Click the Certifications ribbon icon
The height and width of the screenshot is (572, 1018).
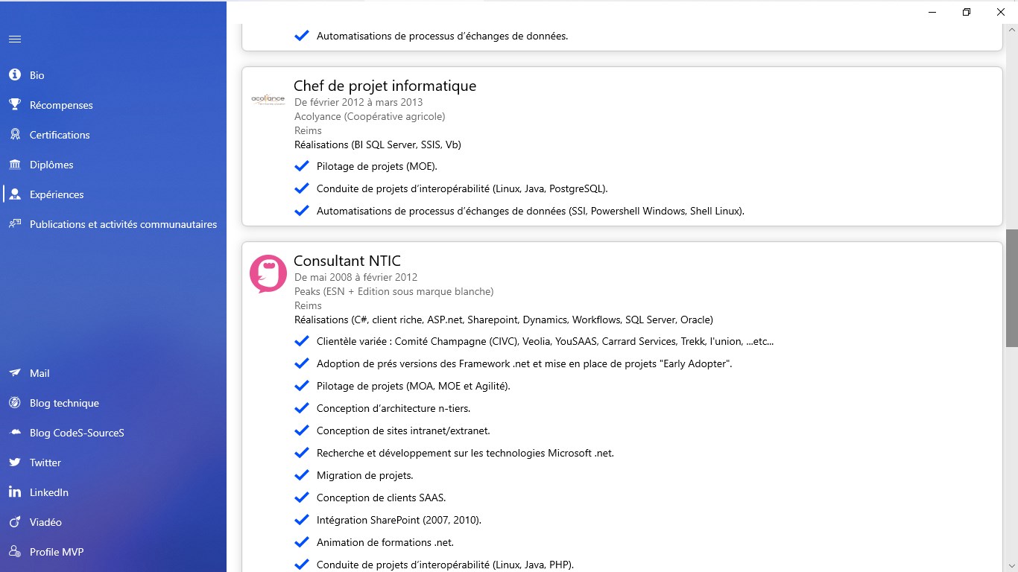[x=15, y=135]
